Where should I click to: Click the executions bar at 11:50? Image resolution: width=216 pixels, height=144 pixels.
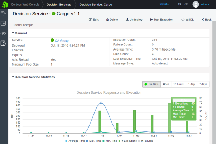pos(134,121)
